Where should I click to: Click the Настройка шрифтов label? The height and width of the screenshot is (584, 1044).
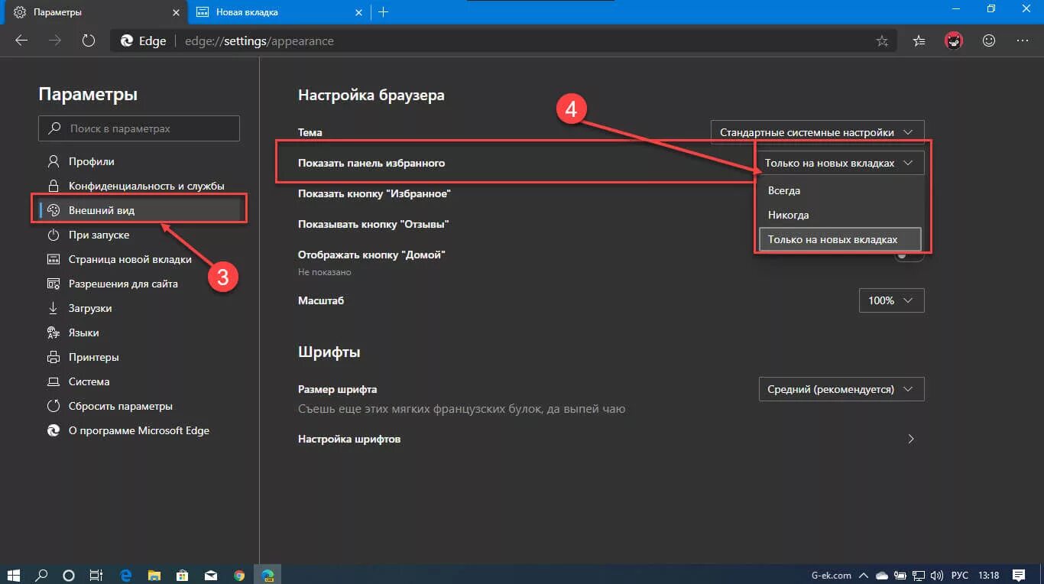[x=349, y=439]
